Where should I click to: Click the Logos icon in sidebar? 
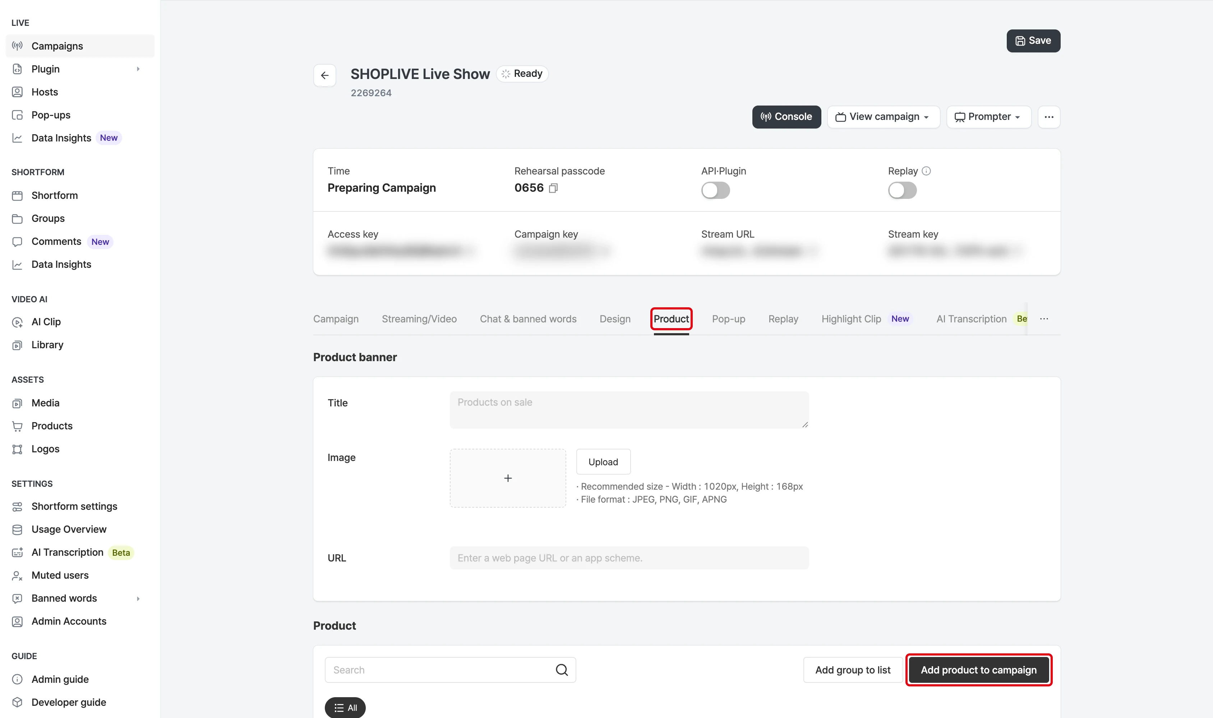pyautogui.click(x=18, y=449)
